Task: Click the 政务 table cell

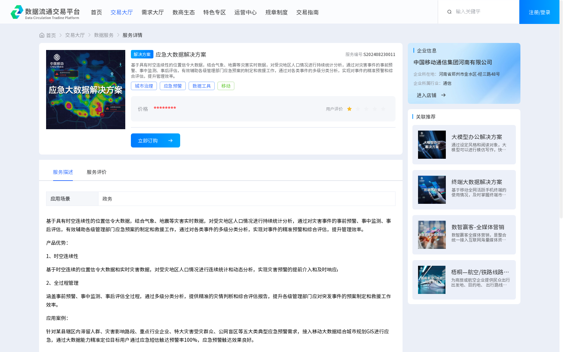Action: [247, 199]
